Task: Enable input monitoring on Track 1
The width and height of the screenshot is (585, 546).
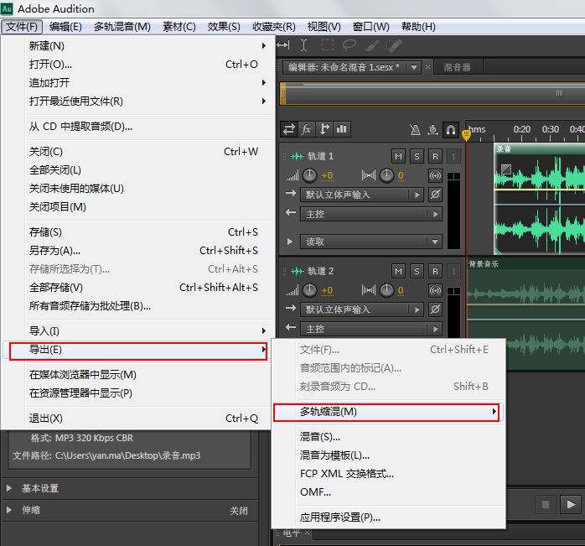Action: click(x=453, y=157)
